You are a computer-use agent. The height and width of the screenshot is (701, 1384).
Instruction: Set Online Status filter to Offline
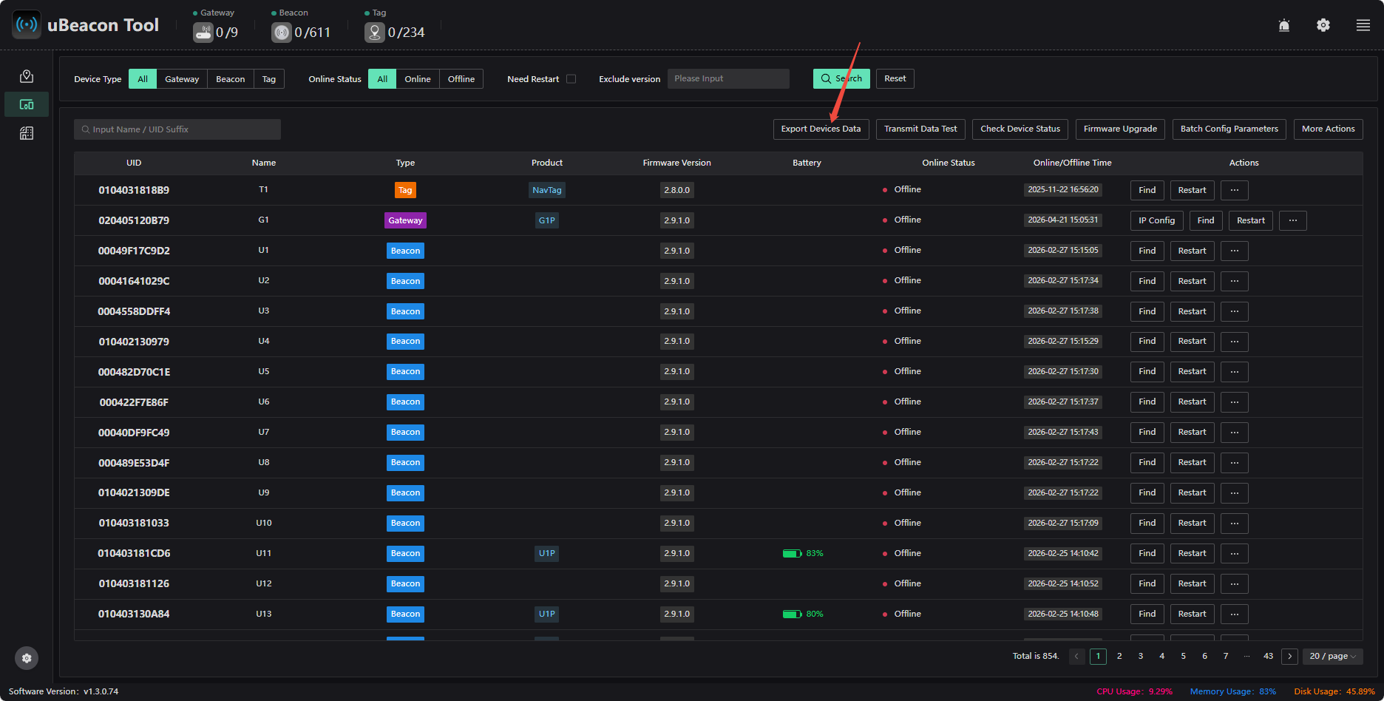pos(461,79)
